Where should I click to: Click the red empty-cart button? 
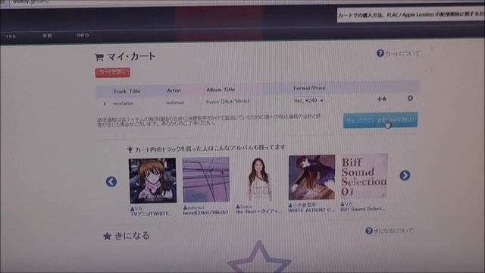coord(113,73)
